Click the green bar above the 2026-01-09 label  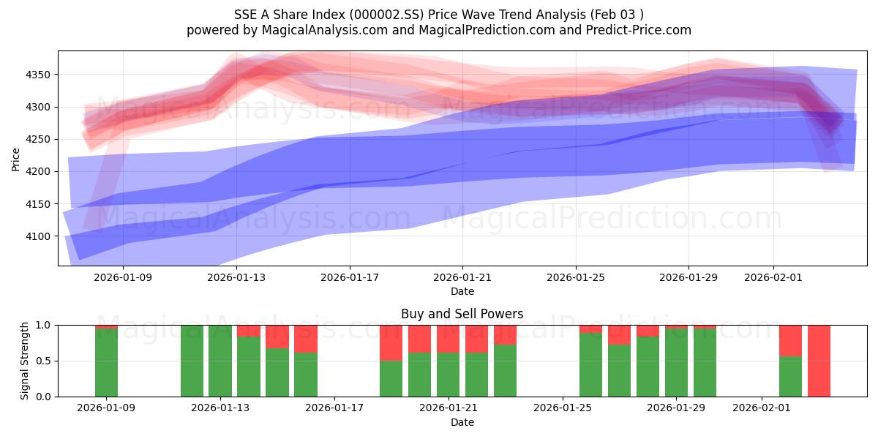pos(106,362)
